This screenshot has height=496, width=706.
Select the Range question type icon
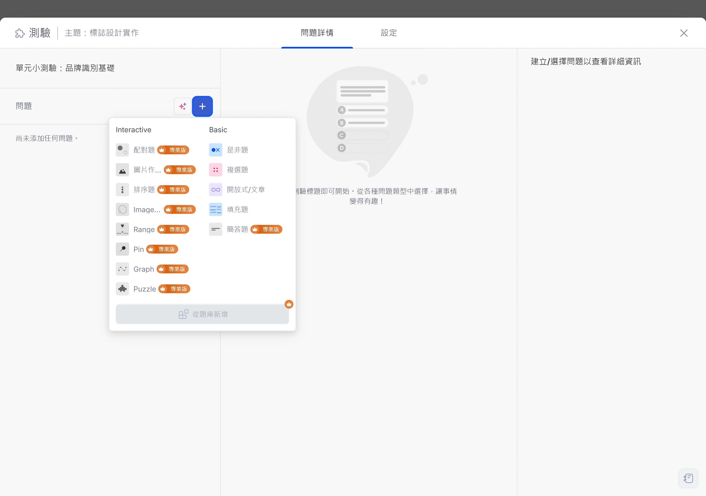coord(122,230)
